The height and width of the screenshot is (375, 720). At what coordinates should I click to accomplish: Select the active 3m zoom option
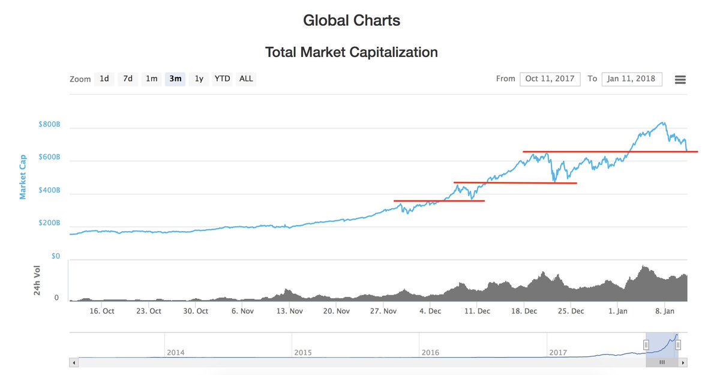pos(175,79)
